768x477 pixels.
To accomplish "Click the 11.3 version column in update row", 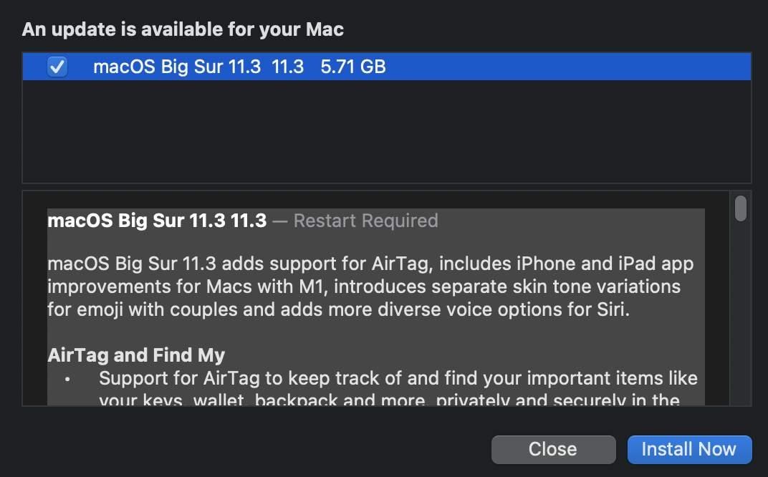I will pos(288,67).
